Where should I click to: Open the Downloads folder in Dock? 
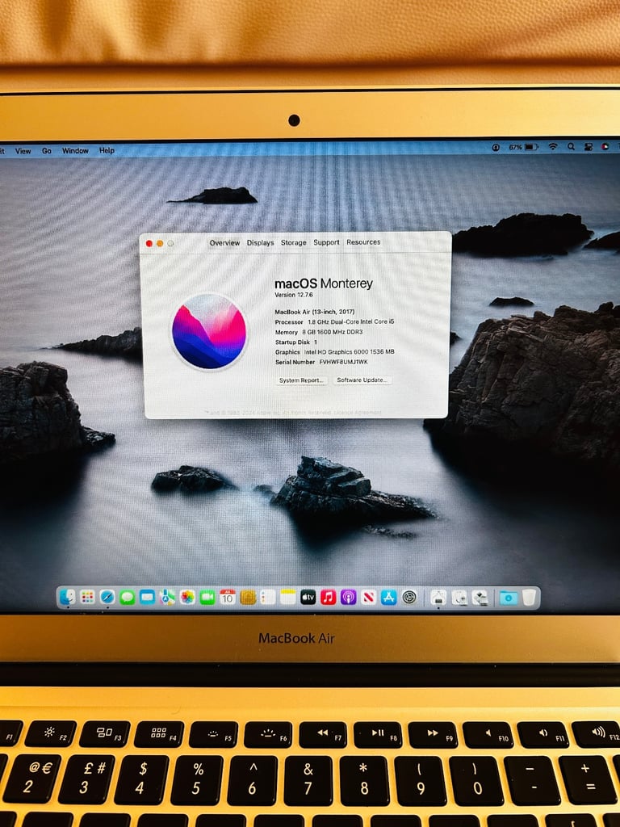pos(509,598)
